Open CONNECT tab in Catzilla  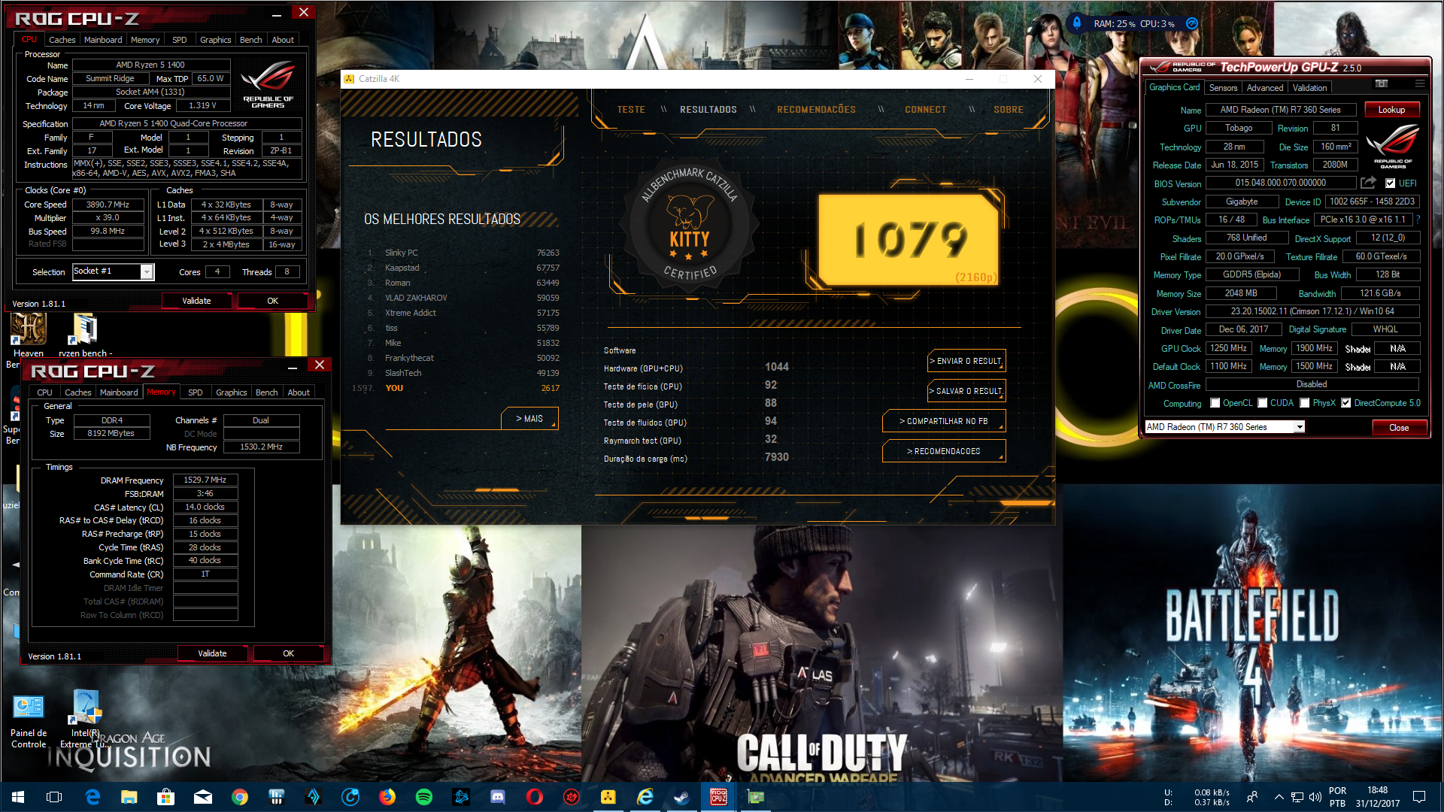(x=925, y=110)
